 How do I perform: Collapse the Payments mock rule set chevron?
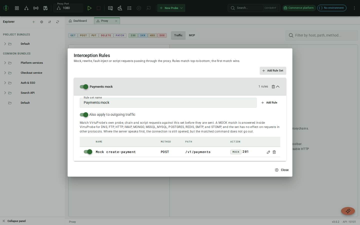278,86
